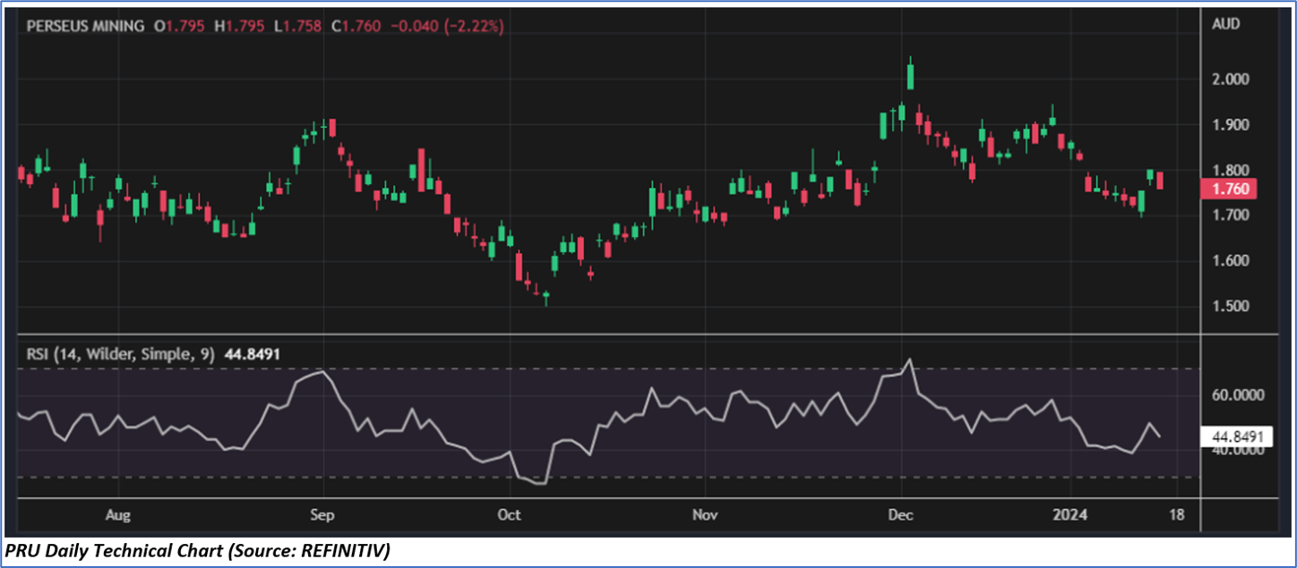Click the Aug date axis label
The width and height of the screenshot is (1297, 568).
click(x=118, y=515)
